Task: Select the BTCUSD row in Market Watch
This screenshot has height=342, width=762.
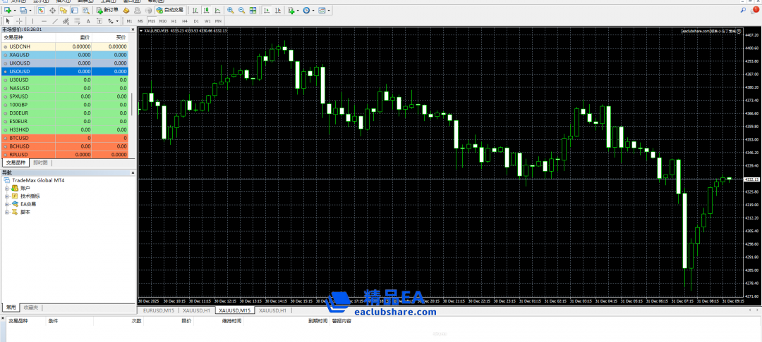Action: click(20, 138)
